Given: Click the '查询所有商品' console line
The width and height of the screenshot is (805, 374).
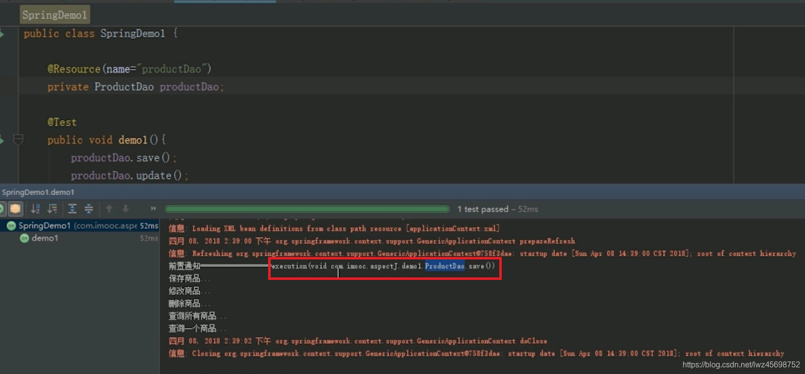Looking at the screenshot, I should (x=197, y=316).
